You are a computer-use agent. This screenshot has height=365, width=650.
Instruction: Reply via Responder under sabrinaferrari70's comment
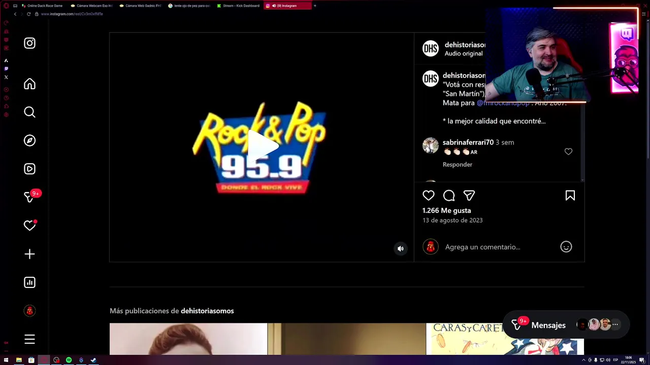click(x=457, y=164)
